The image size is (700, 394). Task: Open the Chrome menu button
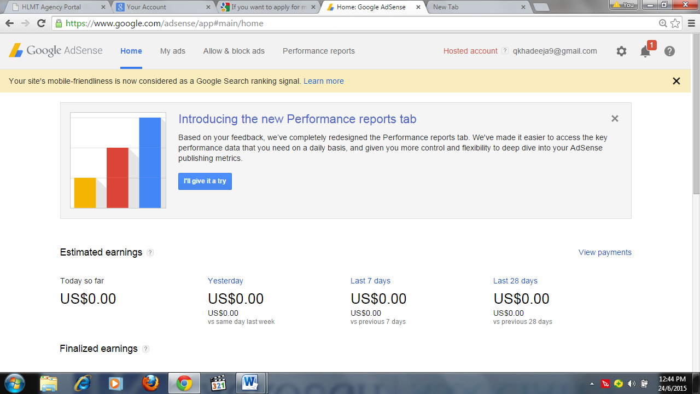click(x=691, y=24)
